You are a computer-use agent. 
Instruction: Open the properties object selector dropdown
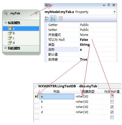coord(114,12)
